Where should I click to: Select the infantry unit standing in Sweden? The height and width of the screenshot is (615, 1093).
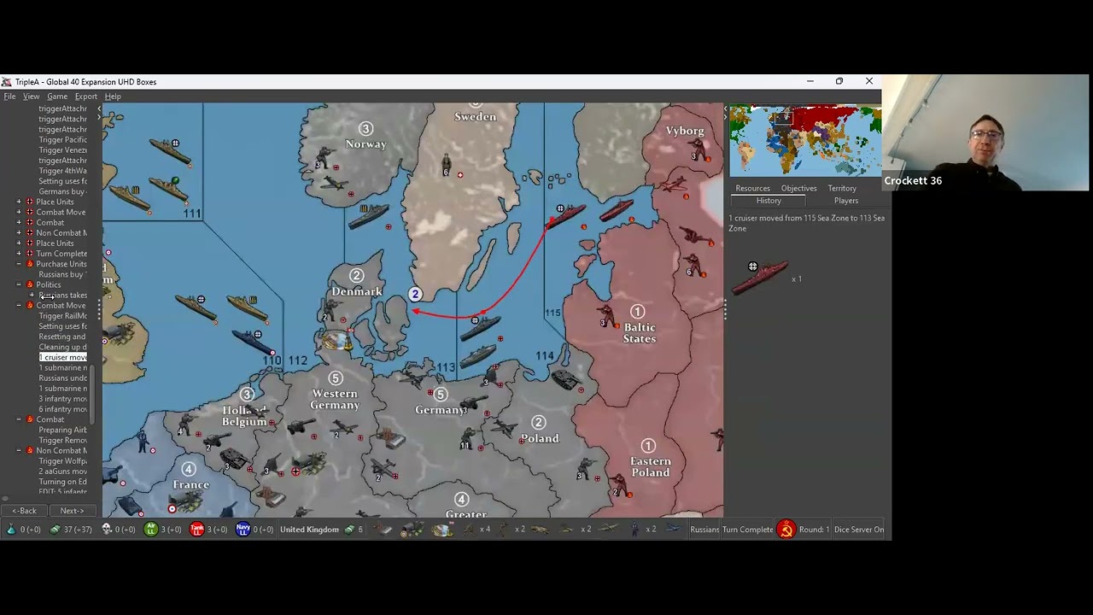pos(446,164)
